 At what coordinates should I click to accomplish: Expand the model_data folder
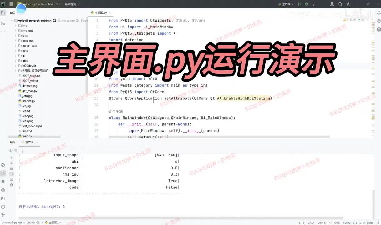pyautogui.click(x=16, y=46)
